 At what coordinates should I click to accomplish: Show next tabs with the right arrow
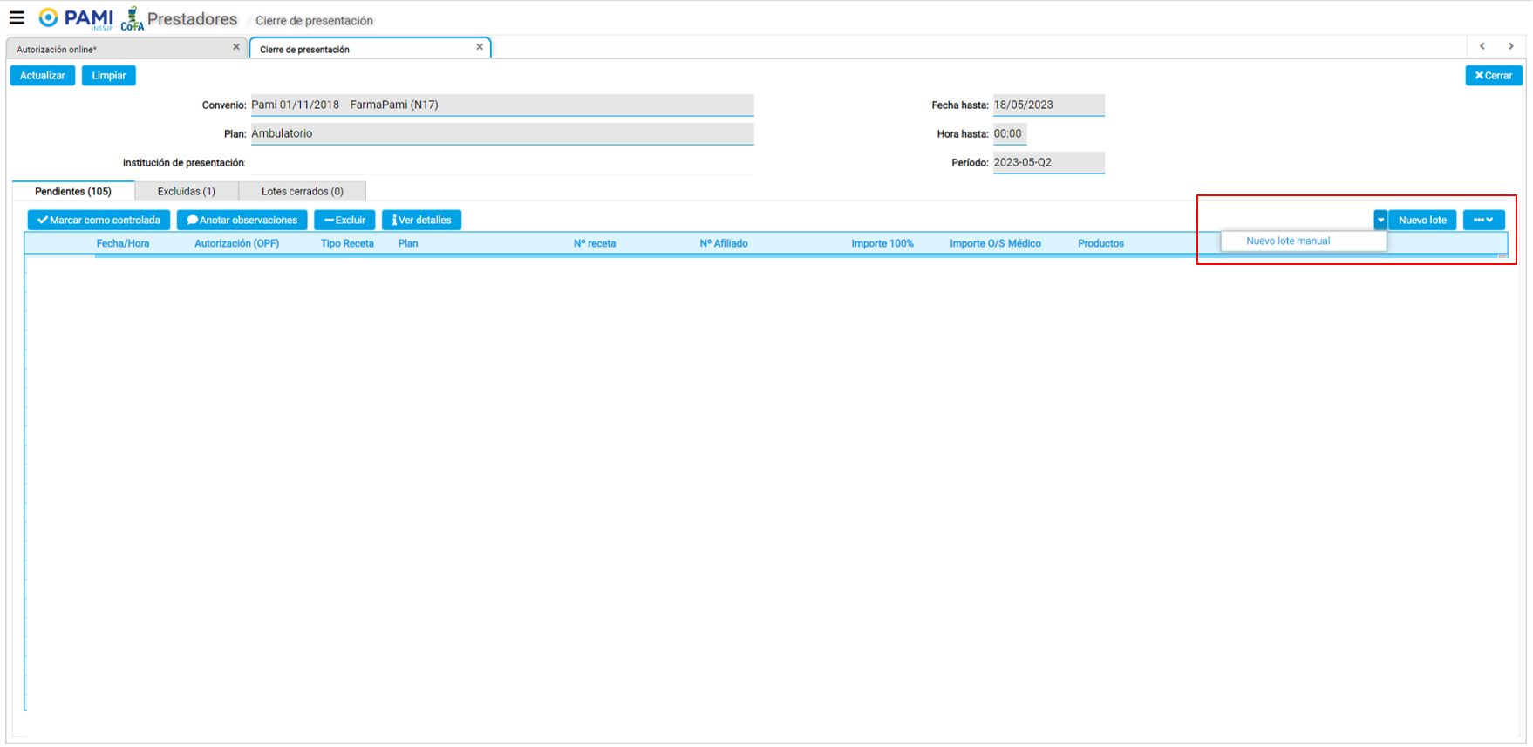(1511, 46)
